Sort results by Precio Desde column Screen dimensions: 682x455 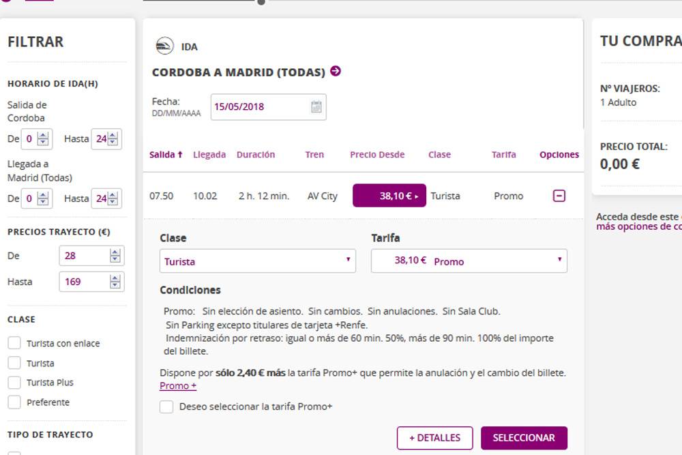click(377, 155)
